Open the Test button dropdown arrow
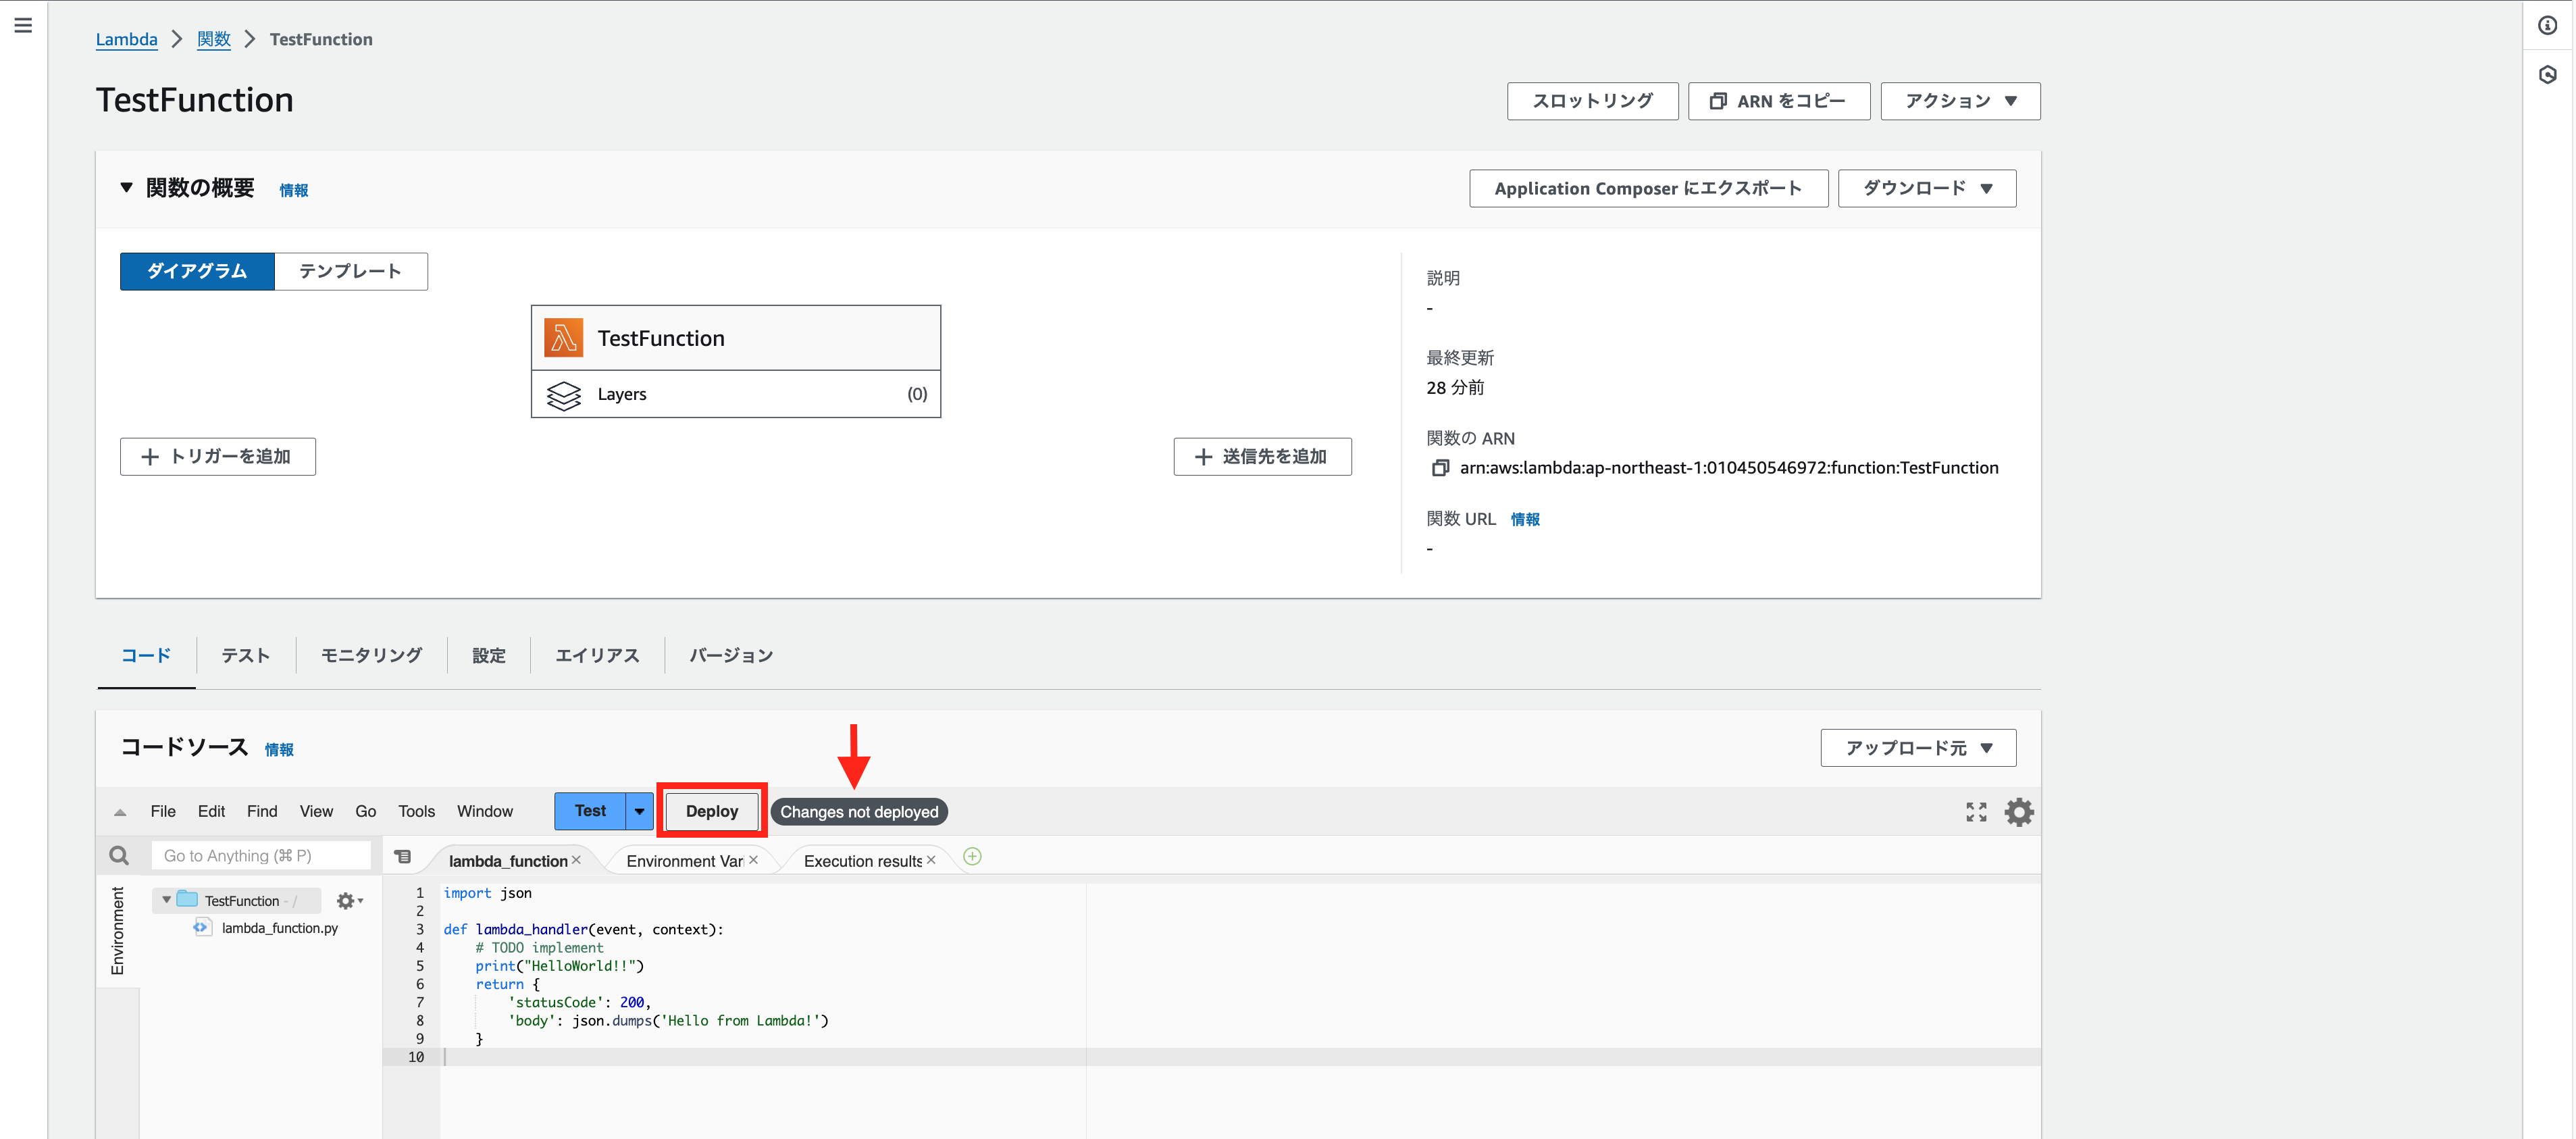 point(639,811)
